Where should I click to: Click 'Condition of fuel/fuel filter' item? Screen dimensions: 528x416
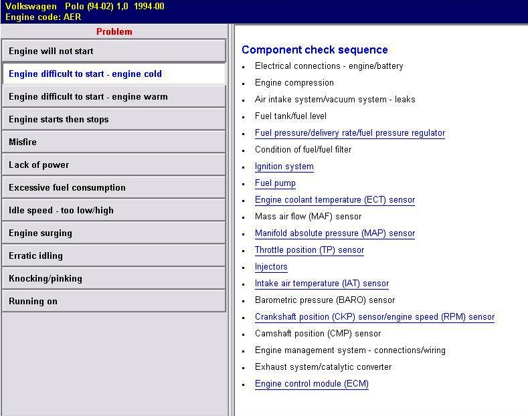303,149
